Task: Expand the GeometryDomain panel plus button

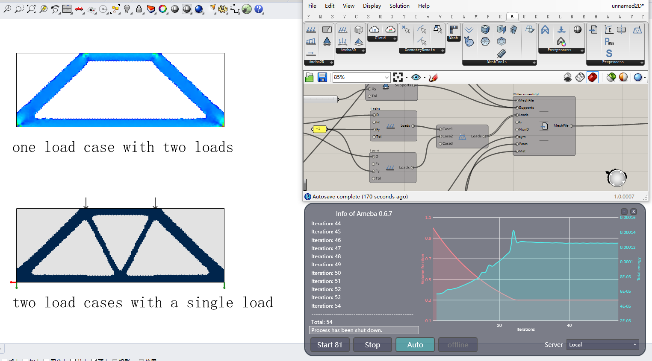Action: pyautogui.click(x=443, y=50)
